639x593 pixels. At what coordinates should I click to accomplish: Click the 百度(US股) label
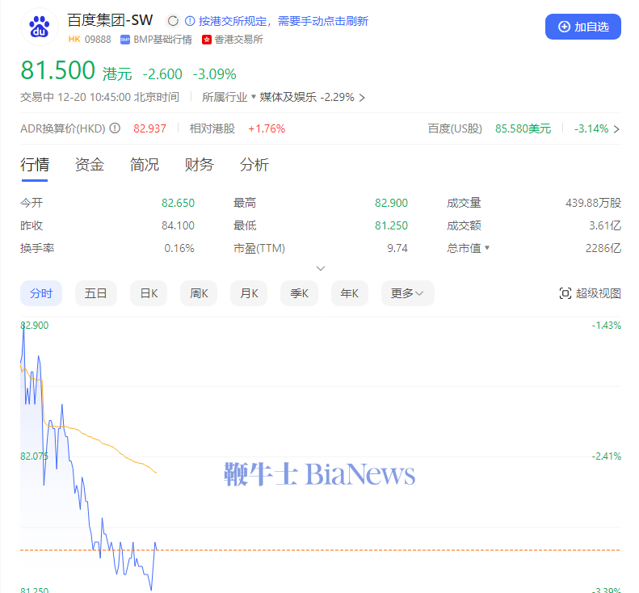tap(455, 128)
